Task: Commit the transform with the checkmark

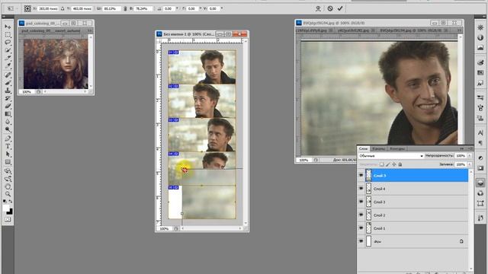Action: tap(340, 8)
